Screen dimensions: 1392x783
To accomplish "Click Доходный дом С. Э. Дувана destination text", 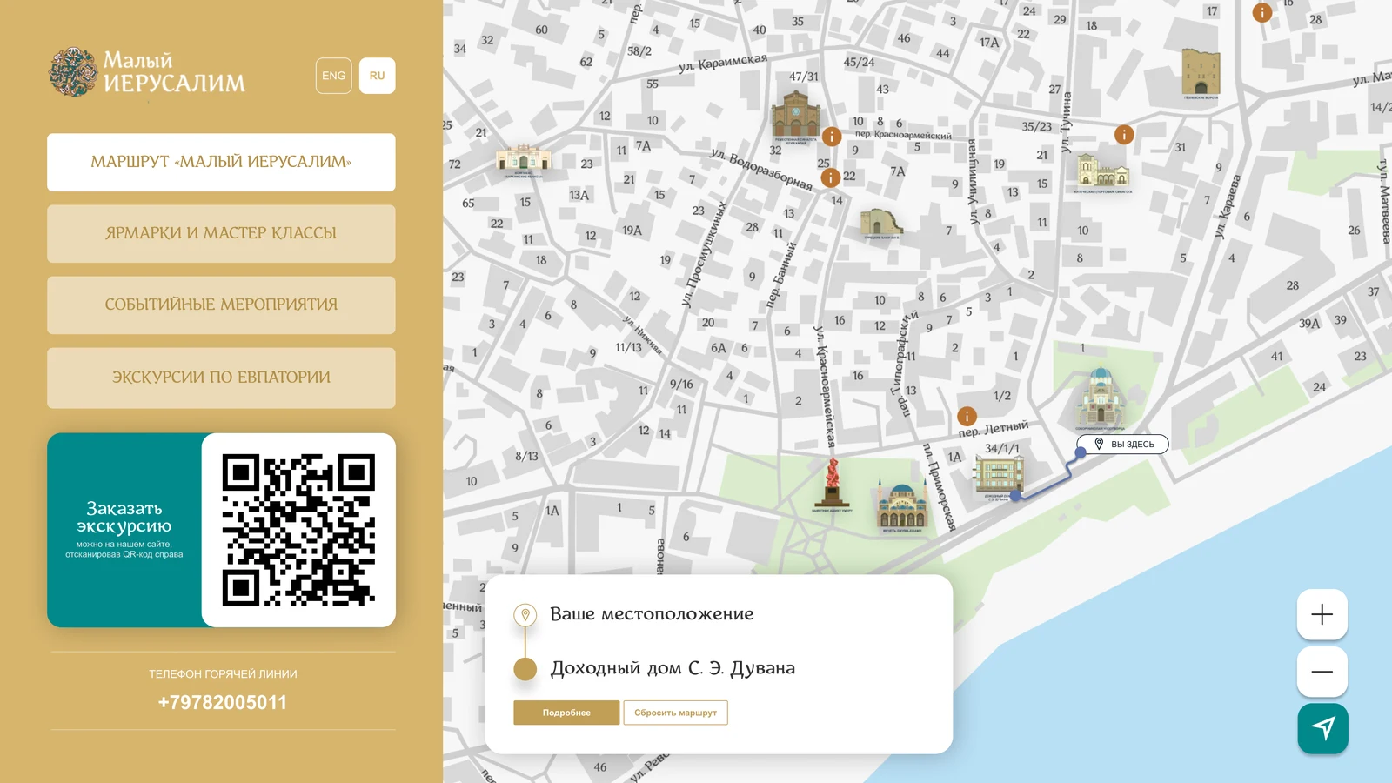I will 673,668.
